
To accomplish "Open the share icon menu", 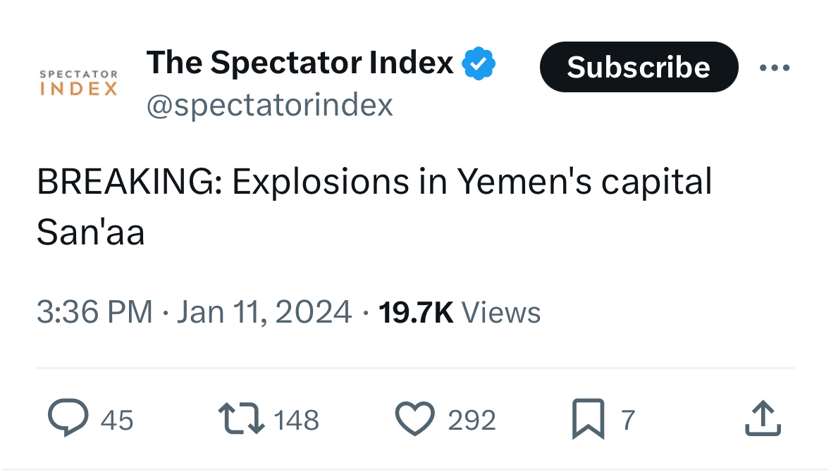I will pos(763,418).
